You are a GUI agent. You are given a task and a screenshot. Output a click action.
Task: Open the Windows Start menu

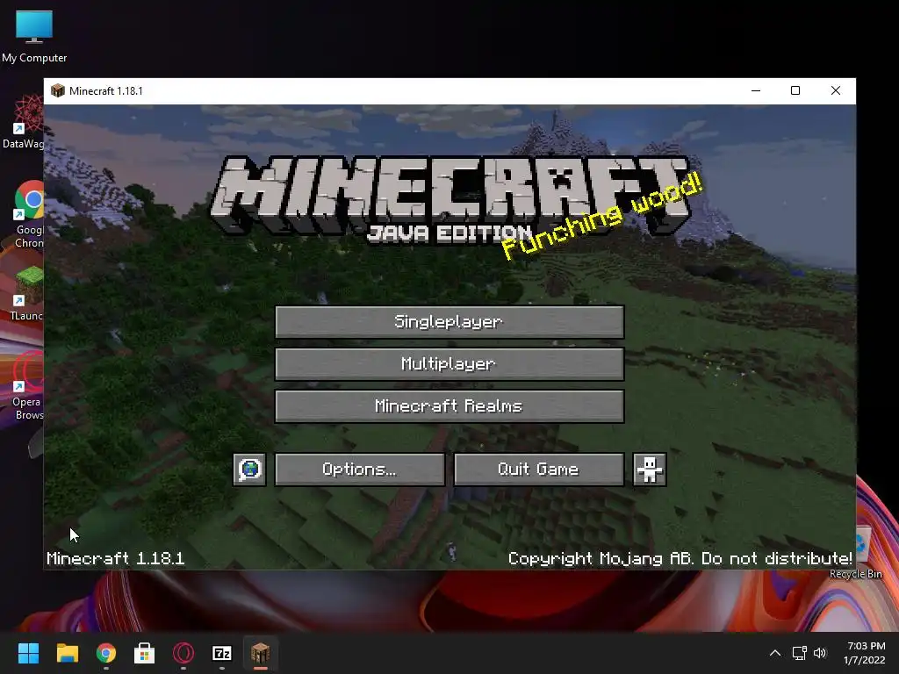click(28, 653)
